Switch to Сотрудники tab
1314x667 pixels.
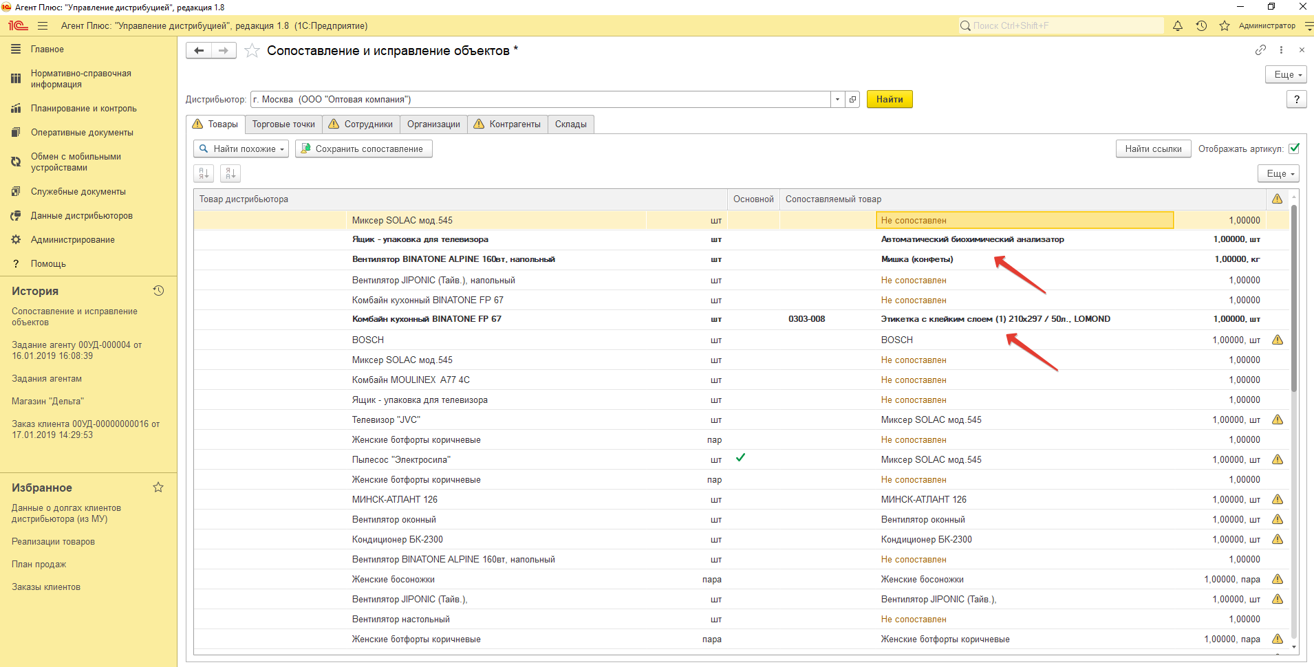[360, 124]
